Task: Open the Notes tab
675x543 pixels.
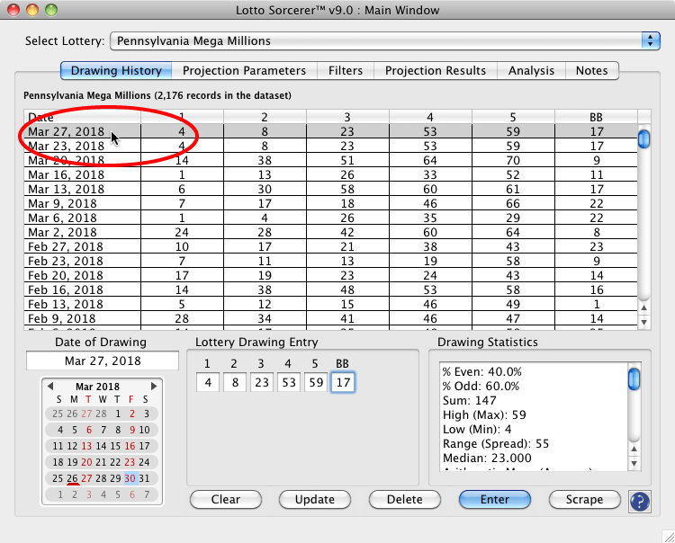Action: (x=592, y=70)
